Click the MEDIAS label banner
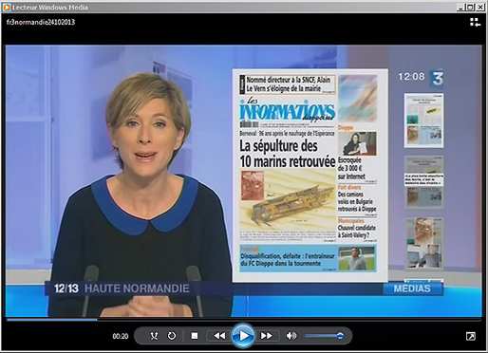The width and height of the screenshot is (488, 353). (x=412, y=288)
